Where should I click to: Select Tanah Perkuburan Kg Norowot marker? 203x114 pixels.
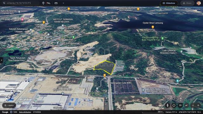point(97,89)
